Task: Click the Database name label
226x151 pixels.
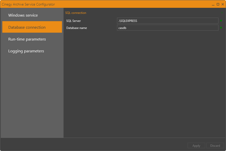Action: click(x=77, y=28)
